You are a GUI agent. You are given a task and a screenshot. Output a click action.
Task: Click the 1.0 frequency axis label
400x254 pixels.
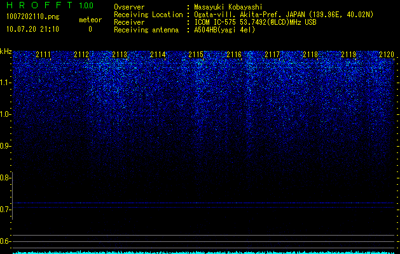[x=5, y=114]
